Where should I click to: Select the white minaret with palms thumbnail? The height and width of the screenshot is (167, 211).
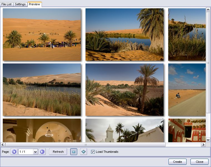click(124, 130)
